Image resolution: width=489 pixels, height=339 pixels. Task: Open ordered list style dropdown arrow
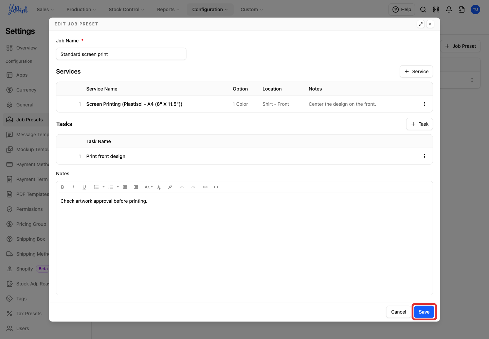click(x=104, y=187)
